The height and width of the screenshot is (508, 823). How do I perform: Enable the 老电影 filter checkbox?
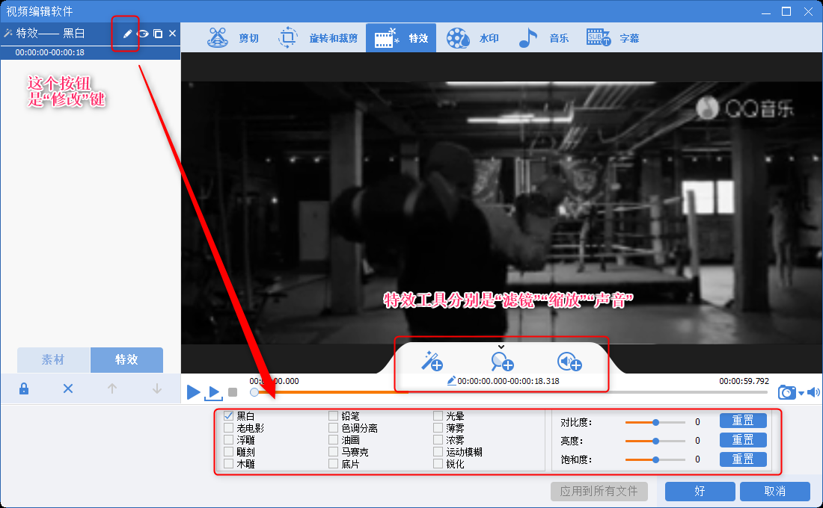click(x=228, y=428)
